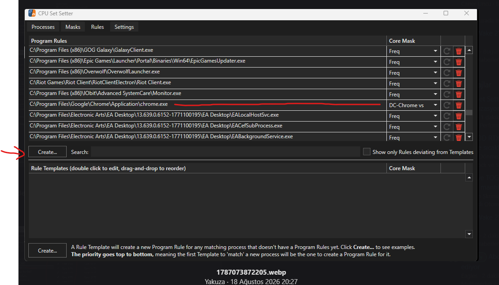Click Rule Templates scrollbar down arrow
Image resolution: width=499 pixels, height=285 pixels.
tap(469, 234)
